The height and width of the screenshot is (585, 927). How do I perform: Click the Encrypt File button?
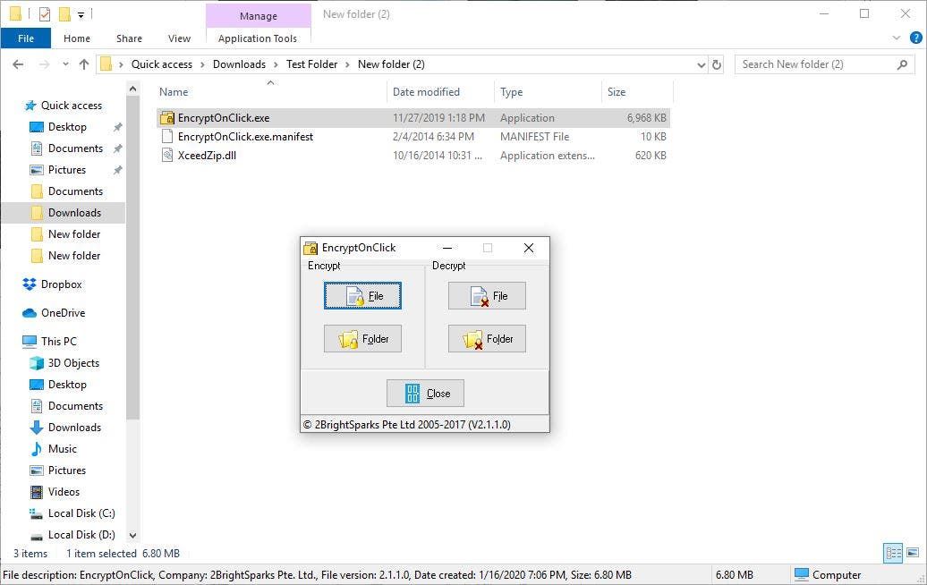pos(362,295)
